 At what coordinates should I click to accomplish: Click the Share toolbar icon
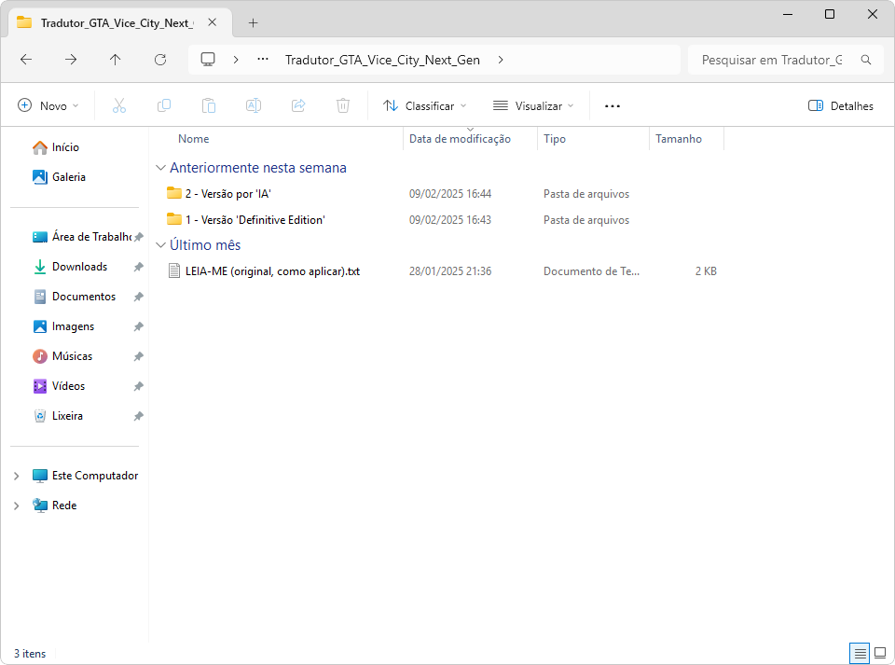pyautogui.click(x=298, y=105)
